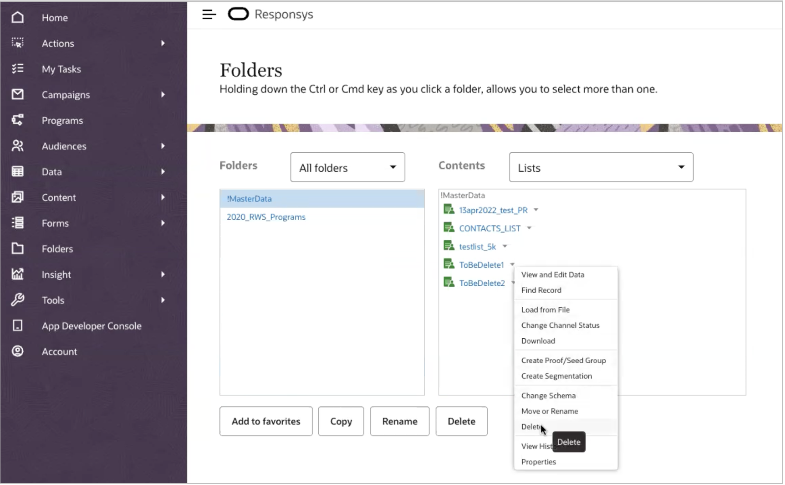This screenshot has width=785, height=485.
Task: Open the Lists contents dropdown
Action: click(x=601, y=167)
